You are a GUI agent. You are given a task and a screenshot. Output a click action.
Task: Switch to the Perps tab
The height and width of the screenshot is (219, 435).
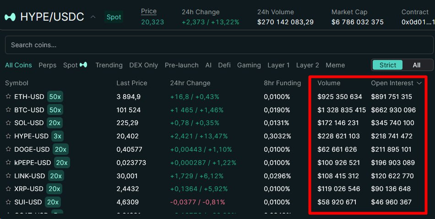click(48, 65)
